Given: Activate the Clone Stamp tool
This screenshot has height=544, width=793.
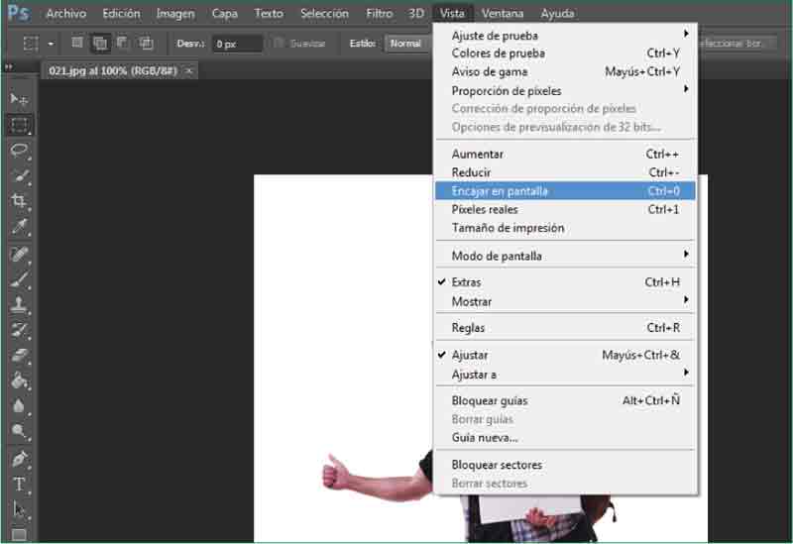Looking at the screenshot, I should (x=19, y=304).
